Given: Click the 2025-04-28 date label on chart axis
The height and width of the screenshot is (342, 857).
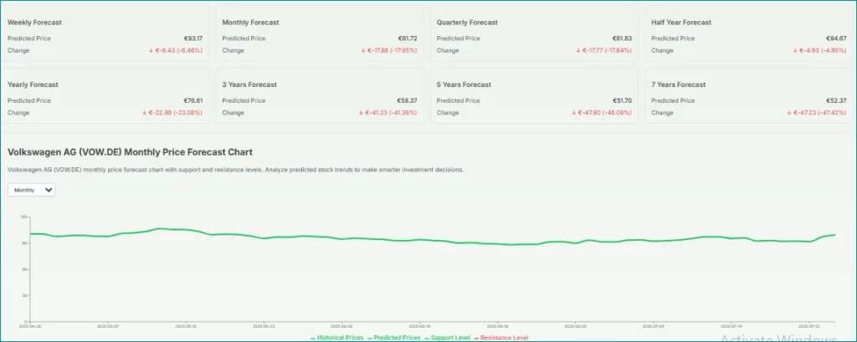Looking at the screenshot, I should point(30,325).
